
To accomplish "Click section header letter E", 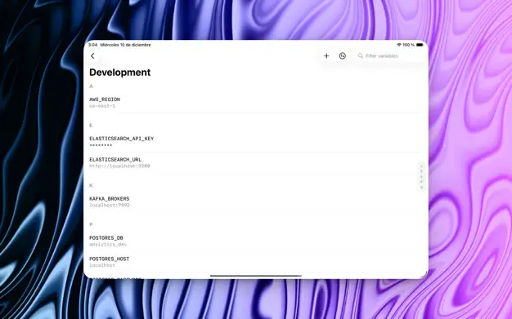I will 91,126.
